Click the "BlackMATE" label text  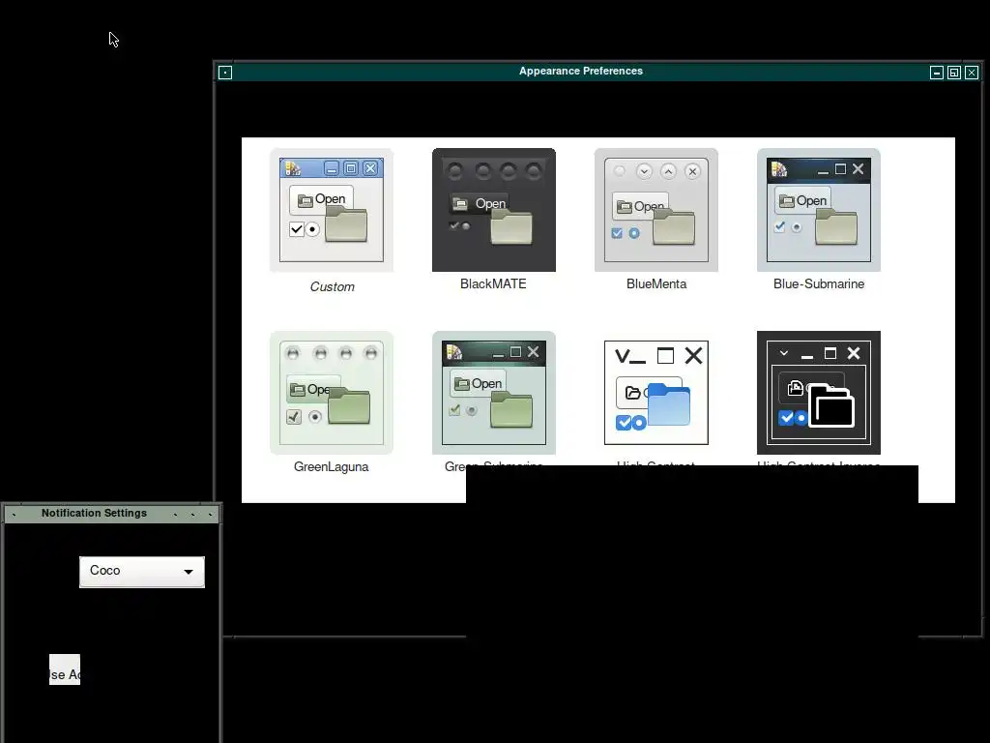click(493, 283)
